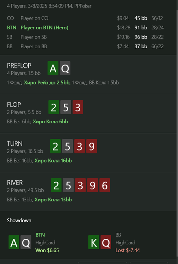Click the Lost $-7.44 result text
Viewport: 178px width, 264px height.
tap(127, 250)
